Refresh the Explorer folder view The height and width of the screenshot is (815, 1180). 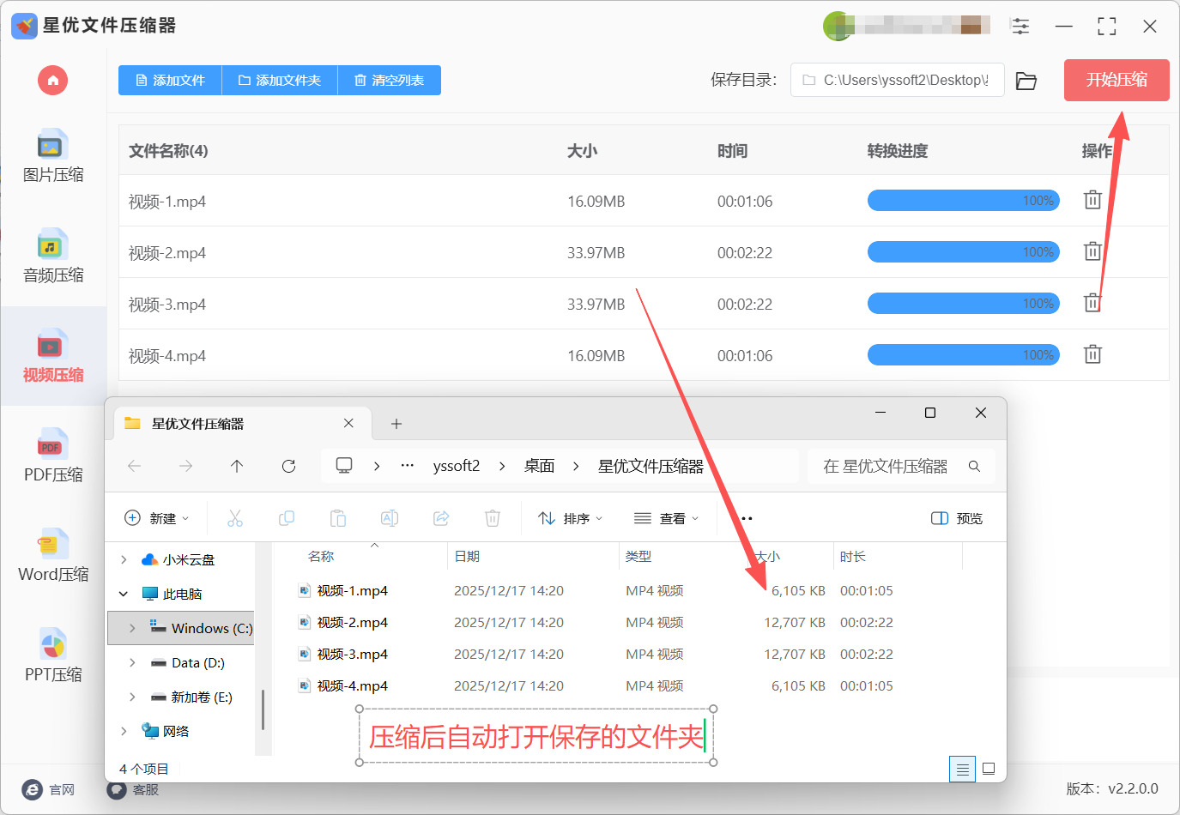[288, 466]
